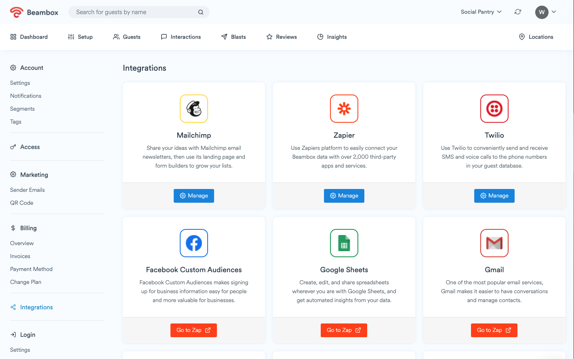Open Sender Emails in sidebar
Viewport: 574px width, 359px height.
[27, 190]
